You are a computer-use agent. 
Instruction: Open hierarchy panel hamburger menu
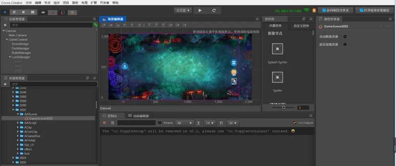tap(95, 19)
